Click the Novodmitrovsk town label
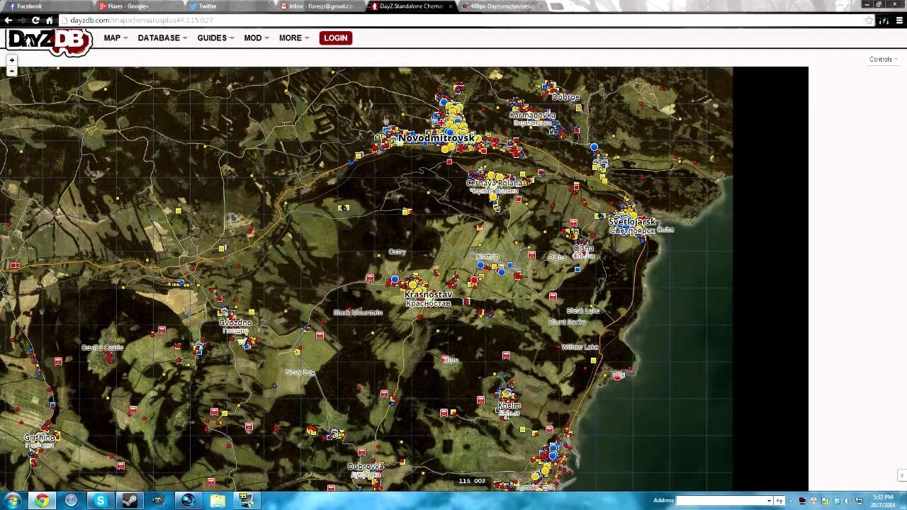Viewport: 907px width, 510px height. [436, 138]
